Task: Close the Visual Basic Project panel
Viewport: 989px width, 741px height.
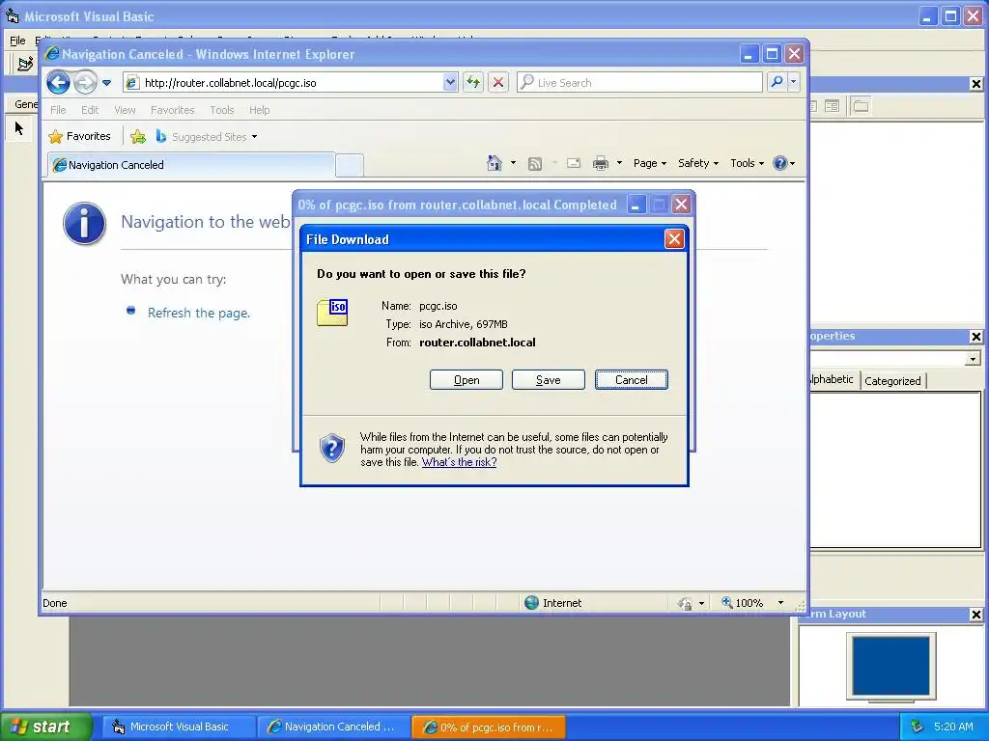Action: click(975, 84)
